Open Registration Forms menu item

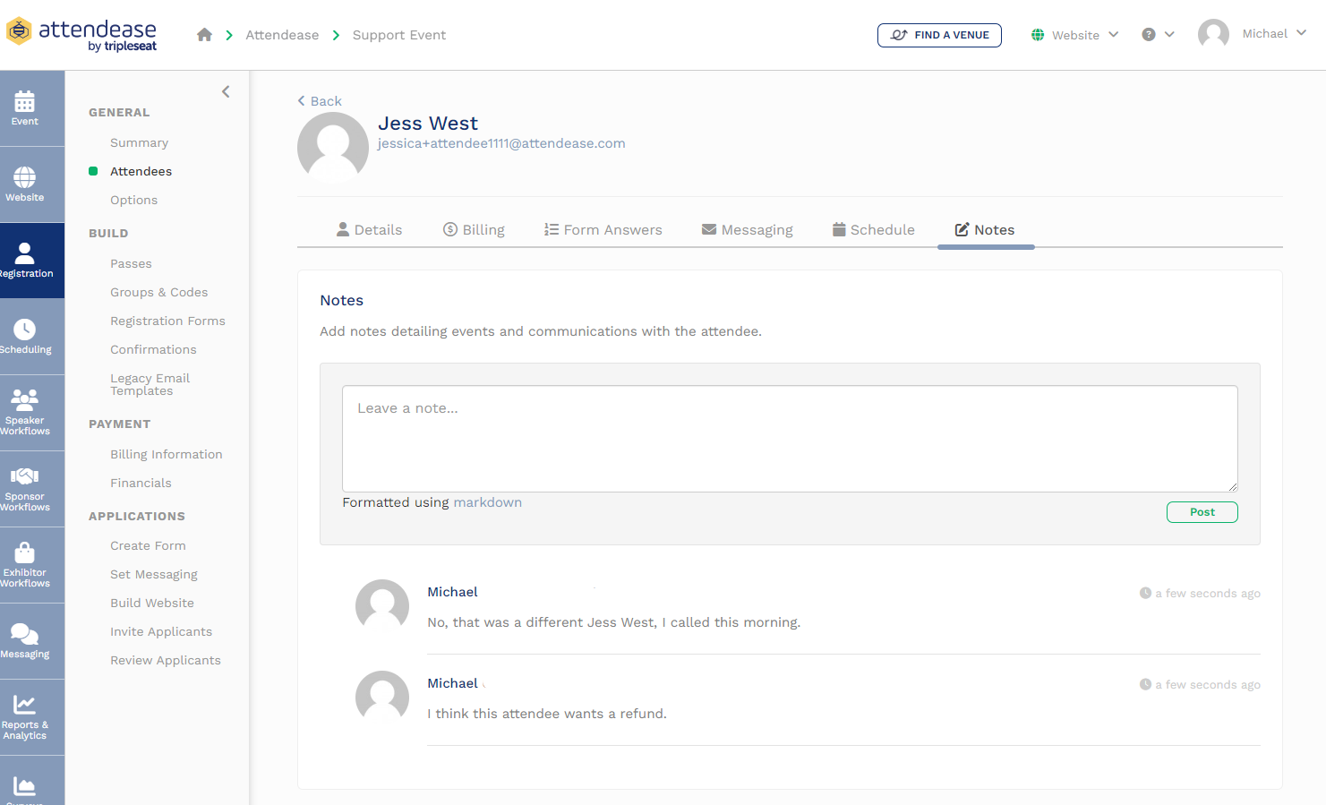pyautogui.click(x=167, y=321)
